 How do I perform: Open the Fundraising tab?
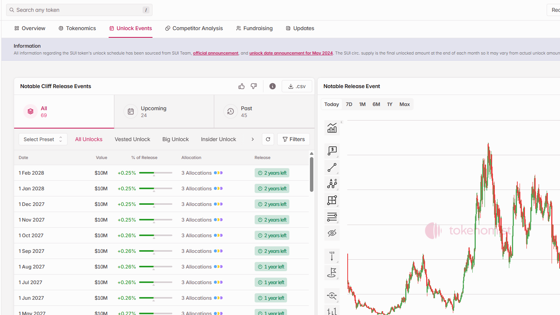pyautogui.click(x=254, y=28)
